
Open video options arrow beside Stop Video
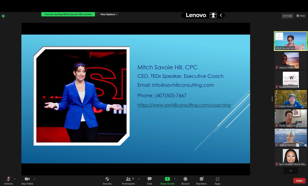(x=34, y=179)
